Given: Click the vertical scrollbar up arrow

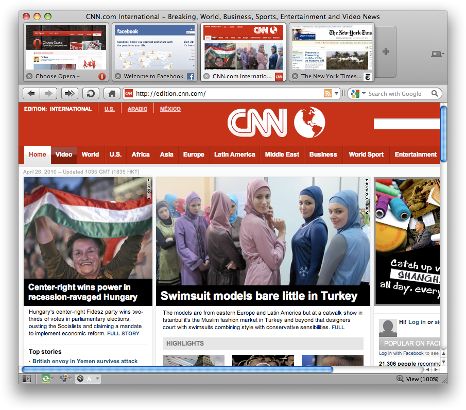Looking at the screenshot, I should click(443, 353).
